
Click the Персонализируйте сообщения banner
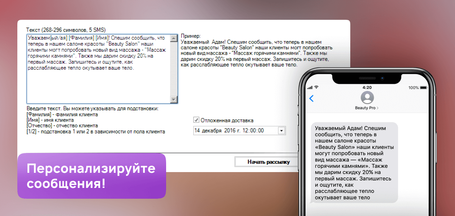(x=92, y=176)
